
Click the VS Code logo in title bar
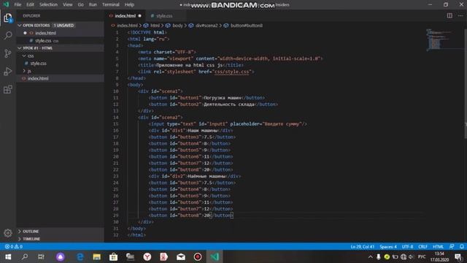click(x=6, y=4)
